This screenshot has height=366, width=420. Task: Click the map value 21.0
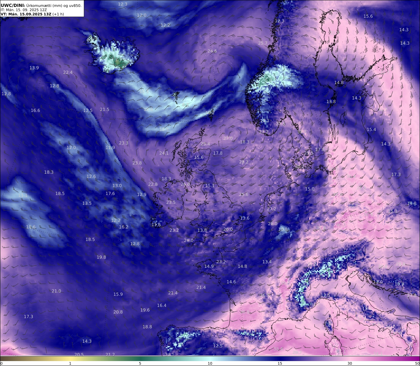click(56, 291)
